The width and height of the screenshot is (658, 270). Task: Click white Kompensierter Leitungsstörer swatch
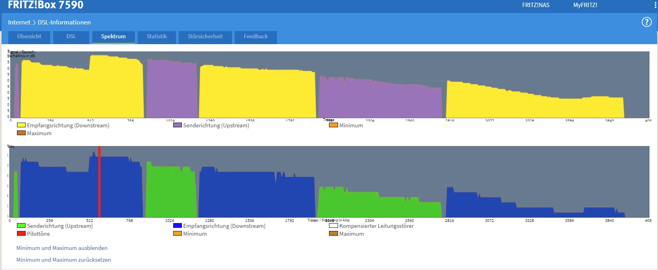point(334,225)
